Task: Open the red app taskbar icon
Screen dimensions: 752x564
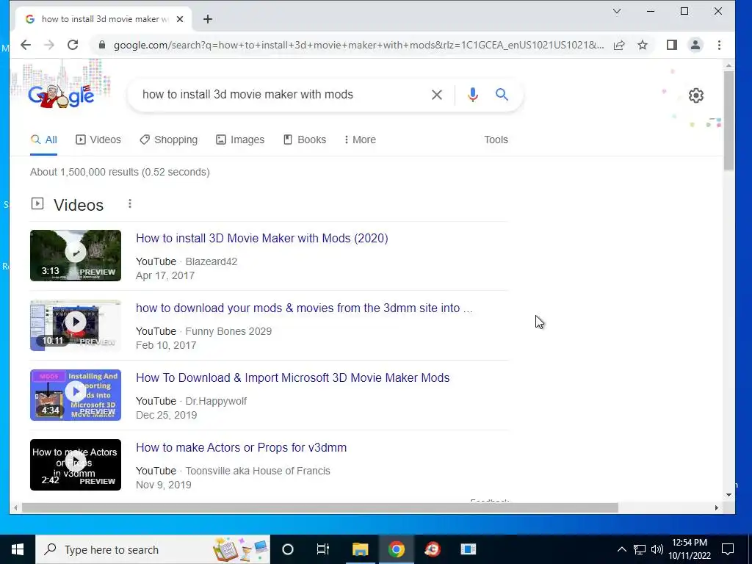Action: point(432,549)
